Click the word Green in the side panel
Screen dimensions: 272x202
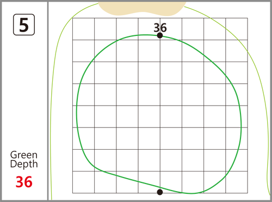coord(24,155)
